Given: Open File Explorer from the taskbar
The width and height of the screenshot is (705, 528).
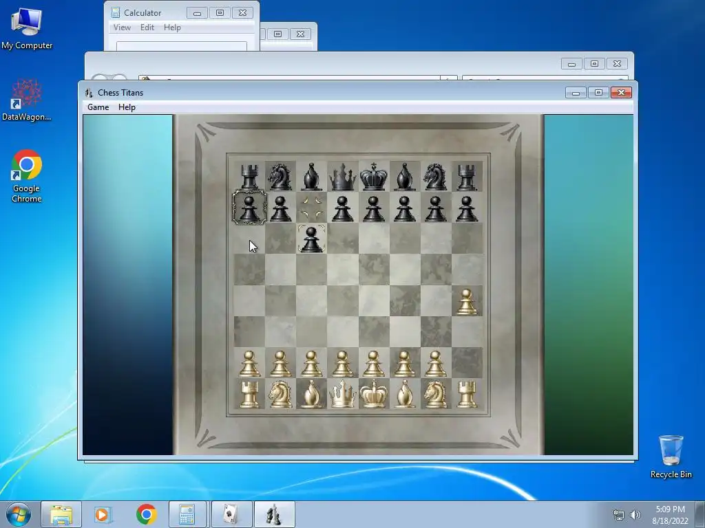Looking at the screenshot, I should (x=61, y=514).
